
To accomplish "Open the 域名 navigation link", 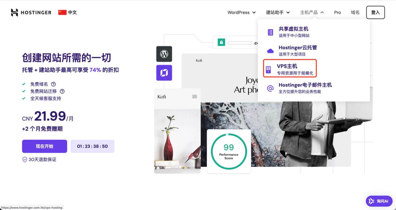I will tap(355, 12).
